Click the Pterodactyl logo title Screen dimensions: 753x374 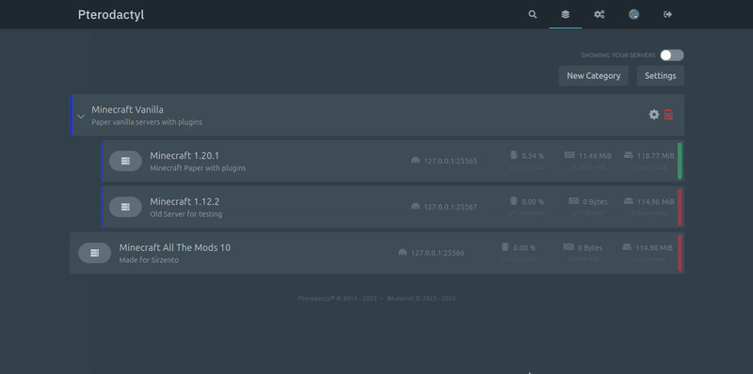pos(111,15)
